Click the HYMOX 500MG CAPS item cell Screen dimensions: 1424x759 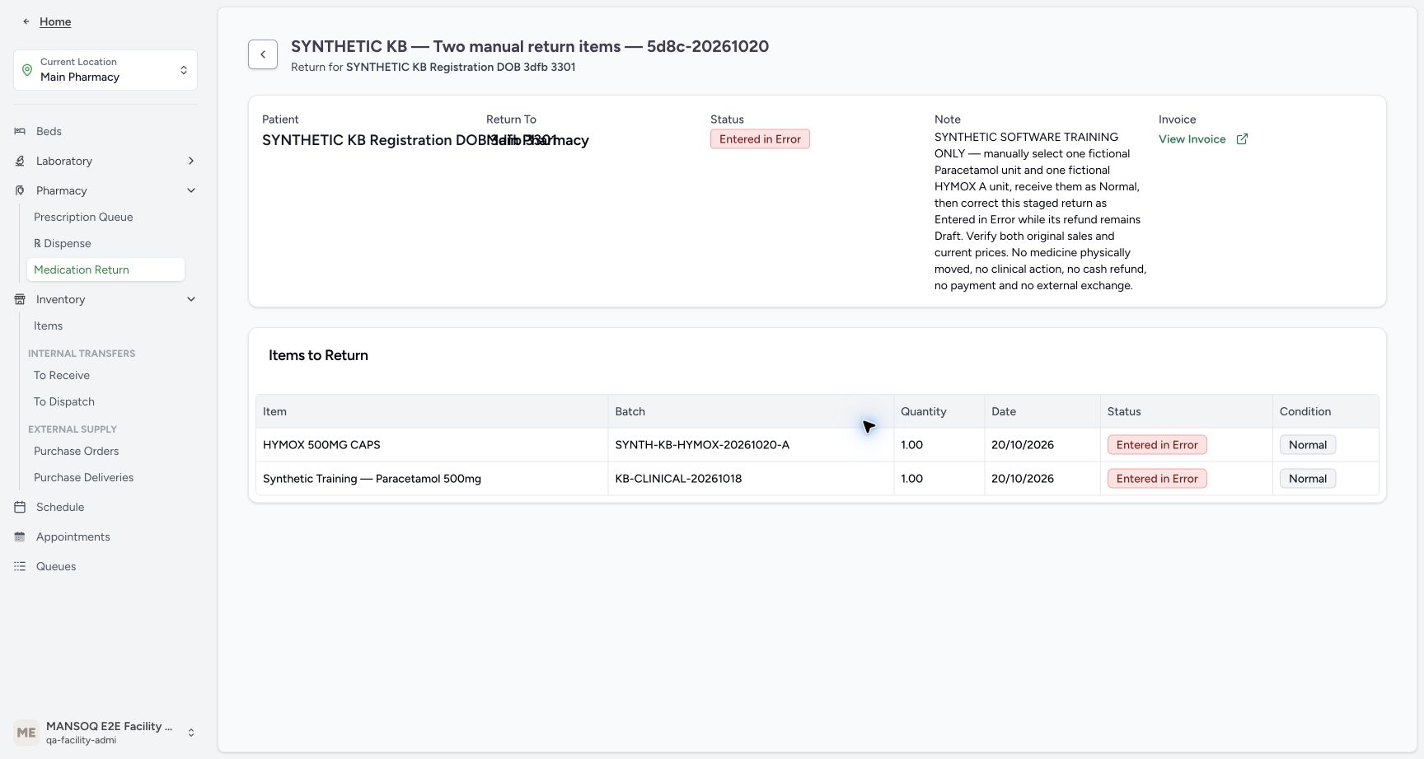(432, 445)
